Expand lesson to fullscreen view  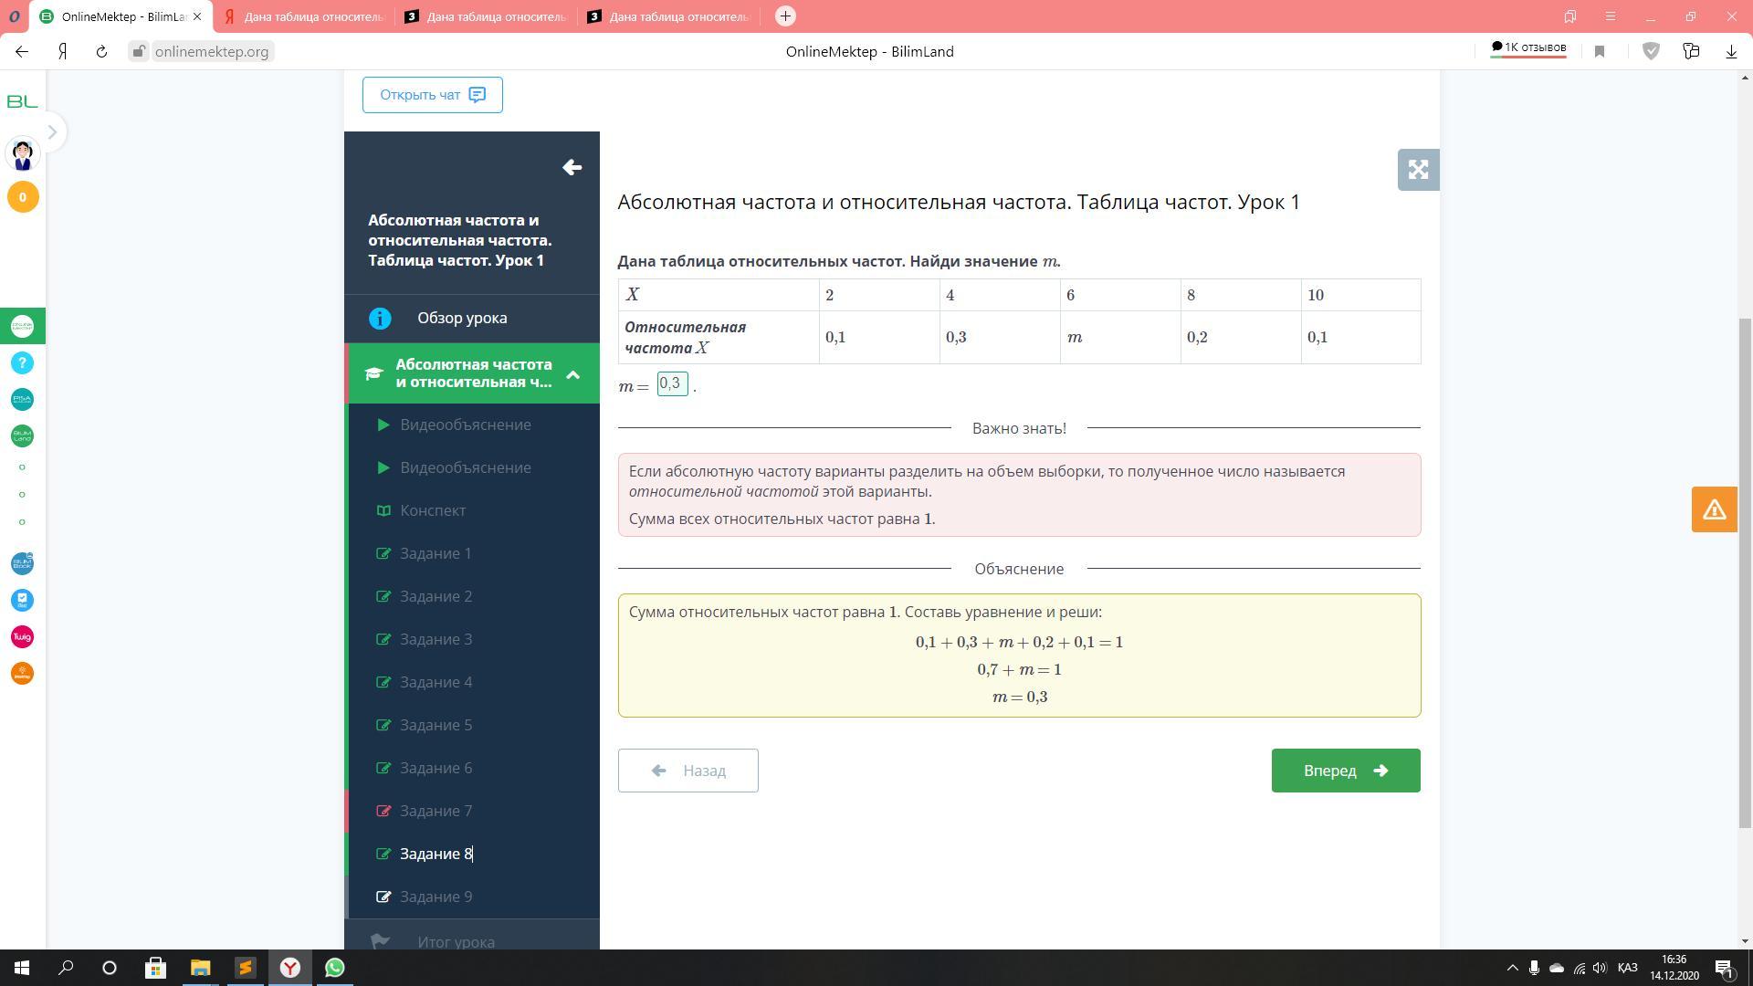pos(1418,170)
